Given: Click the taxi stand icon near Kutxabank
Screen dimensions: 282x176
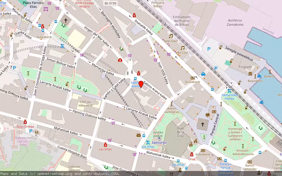Looking at the screenshot, I should [x=203, y=74].
